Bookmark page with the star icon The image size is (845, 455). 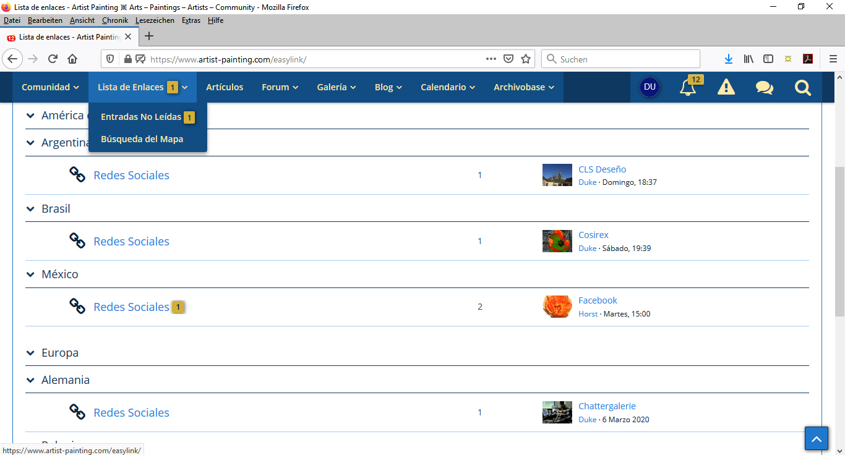tap(526, 59)
